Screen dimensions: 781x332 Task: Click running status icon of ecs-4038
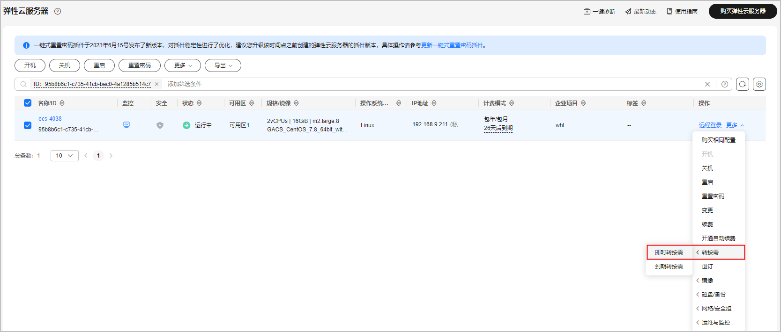click(186, 125)
